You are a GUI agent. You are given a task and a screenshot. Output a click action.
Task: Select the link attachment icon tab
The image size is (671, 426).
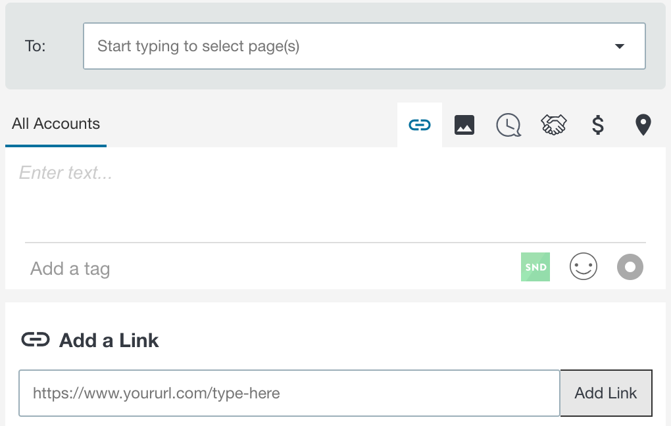tap(420, 125)
